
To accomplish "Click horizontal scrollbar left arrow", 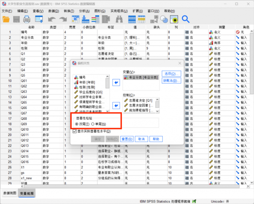I will point(22,186).
